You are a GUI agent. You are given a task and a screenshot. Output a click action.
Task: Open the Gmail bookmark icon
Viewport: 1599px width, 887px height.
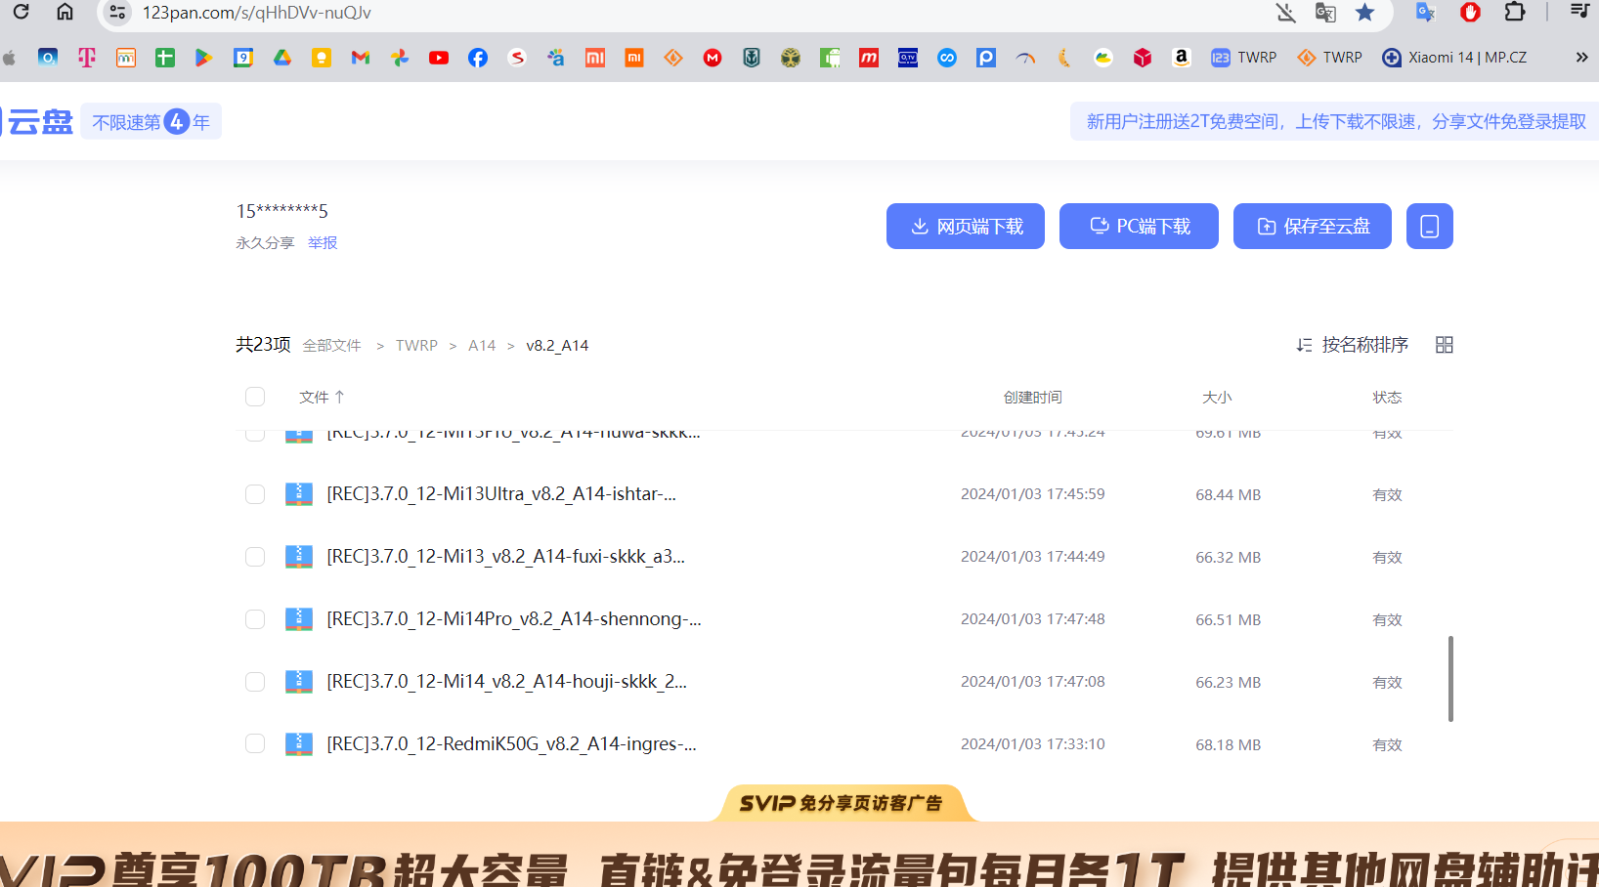(361, 58)
